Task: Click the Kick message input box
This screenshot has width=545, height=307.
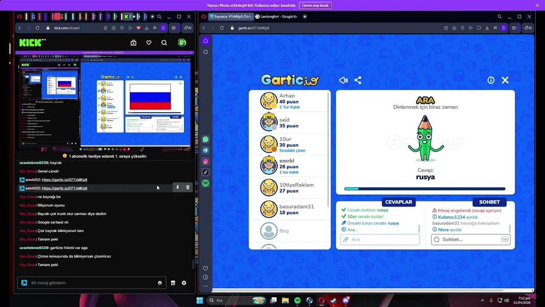Action: (x=92, y=283)
